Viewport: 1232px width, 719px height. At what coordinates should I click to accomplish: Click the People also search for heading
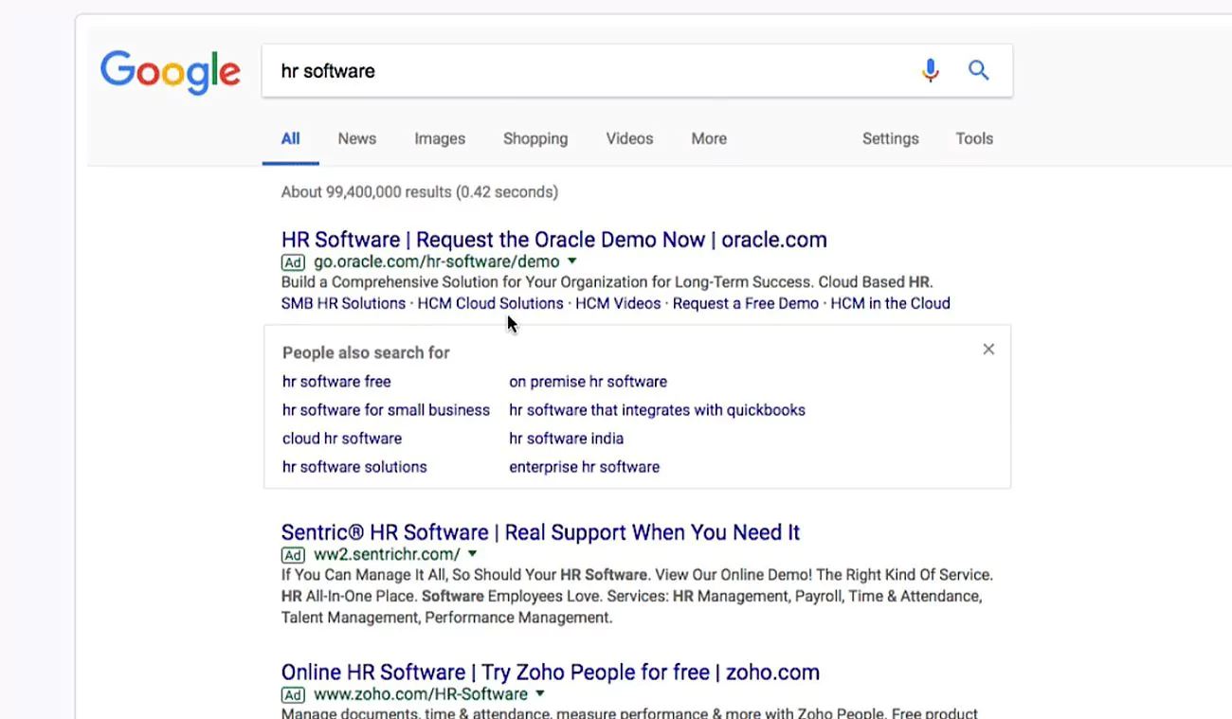coord(366,352)
